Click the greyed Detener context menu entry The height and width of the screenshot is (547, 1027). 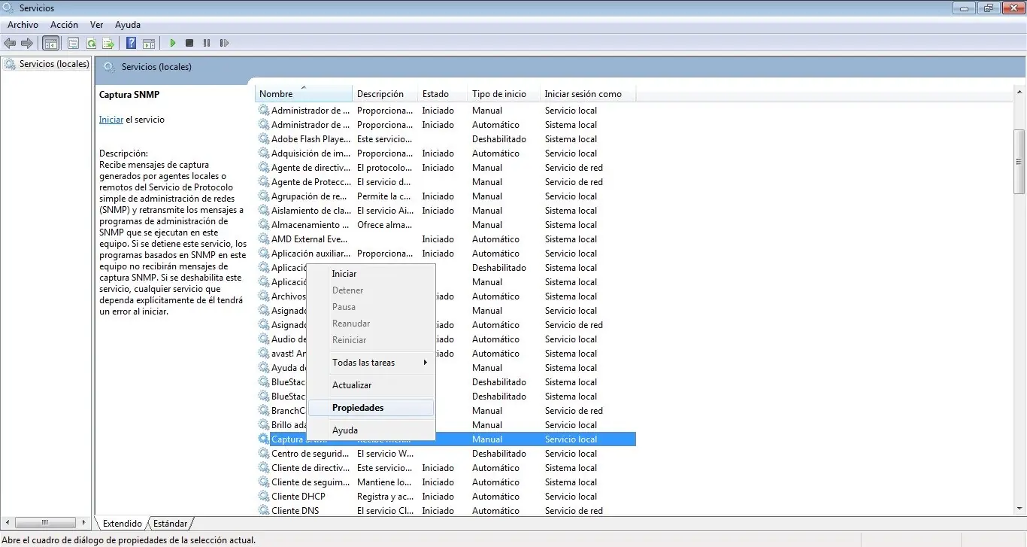[x=371, y=290]
